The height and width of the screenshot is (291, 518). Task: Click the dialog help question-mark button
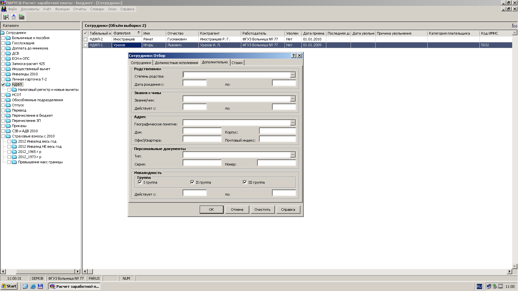coord(294,56)
